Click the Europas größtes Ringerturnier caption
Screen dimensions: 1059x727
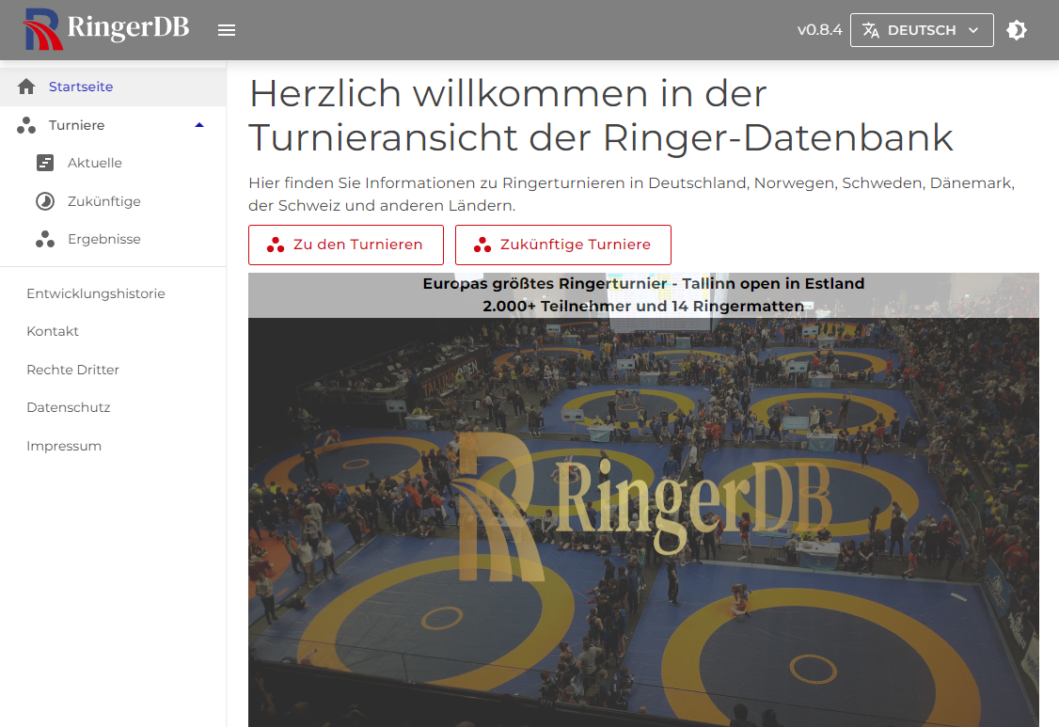643,294
